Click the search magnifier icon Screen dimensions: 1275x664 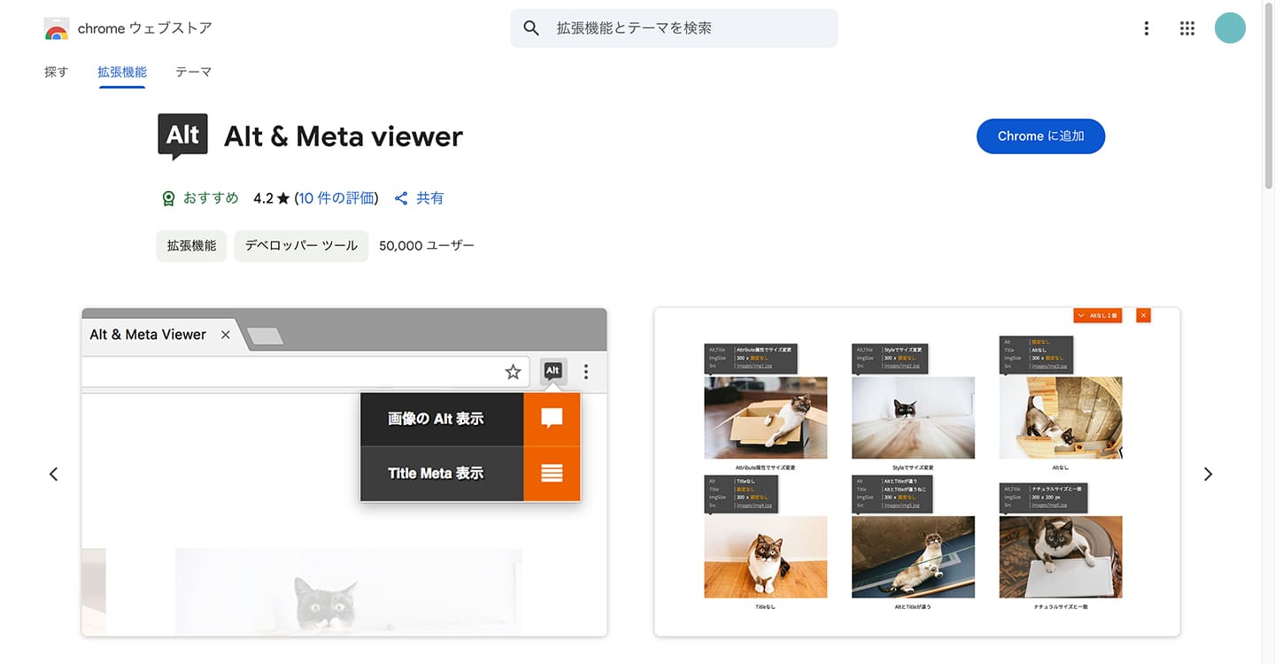pyautogui.click(x=531, y=28)
